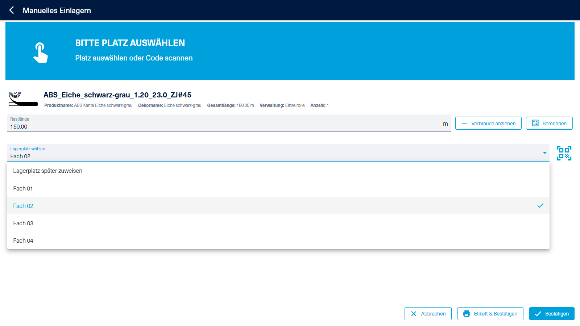This screenshot has height=326, width=580.
Task: Pick Fach 03 storage location
Action: [278, 223]
